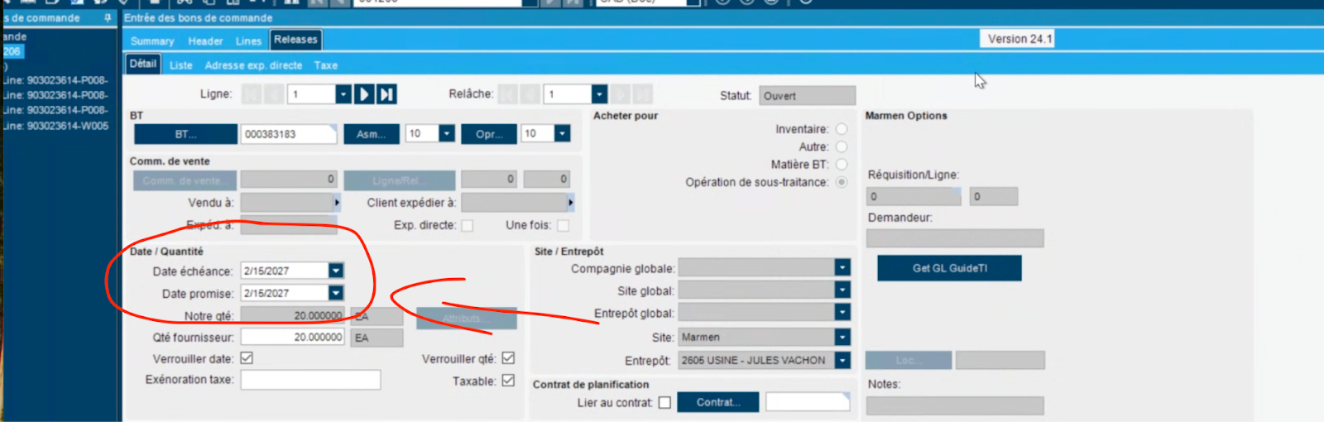Uncheck the Verrouiller date checkbox
Screen dimensions: 1324x422
pos(247,358)
